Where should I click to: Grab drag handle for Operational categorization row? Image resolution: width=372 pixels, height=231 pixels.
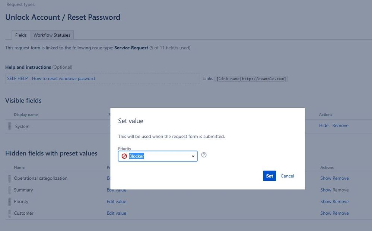coord(10,178)
